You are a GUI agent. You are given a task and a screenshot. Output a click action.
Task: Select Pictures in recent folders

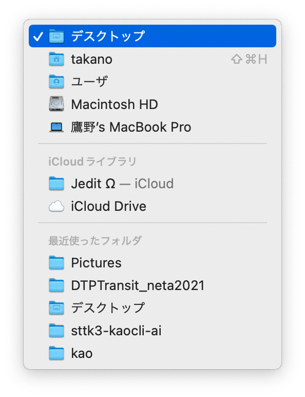(x=153, y=263)
